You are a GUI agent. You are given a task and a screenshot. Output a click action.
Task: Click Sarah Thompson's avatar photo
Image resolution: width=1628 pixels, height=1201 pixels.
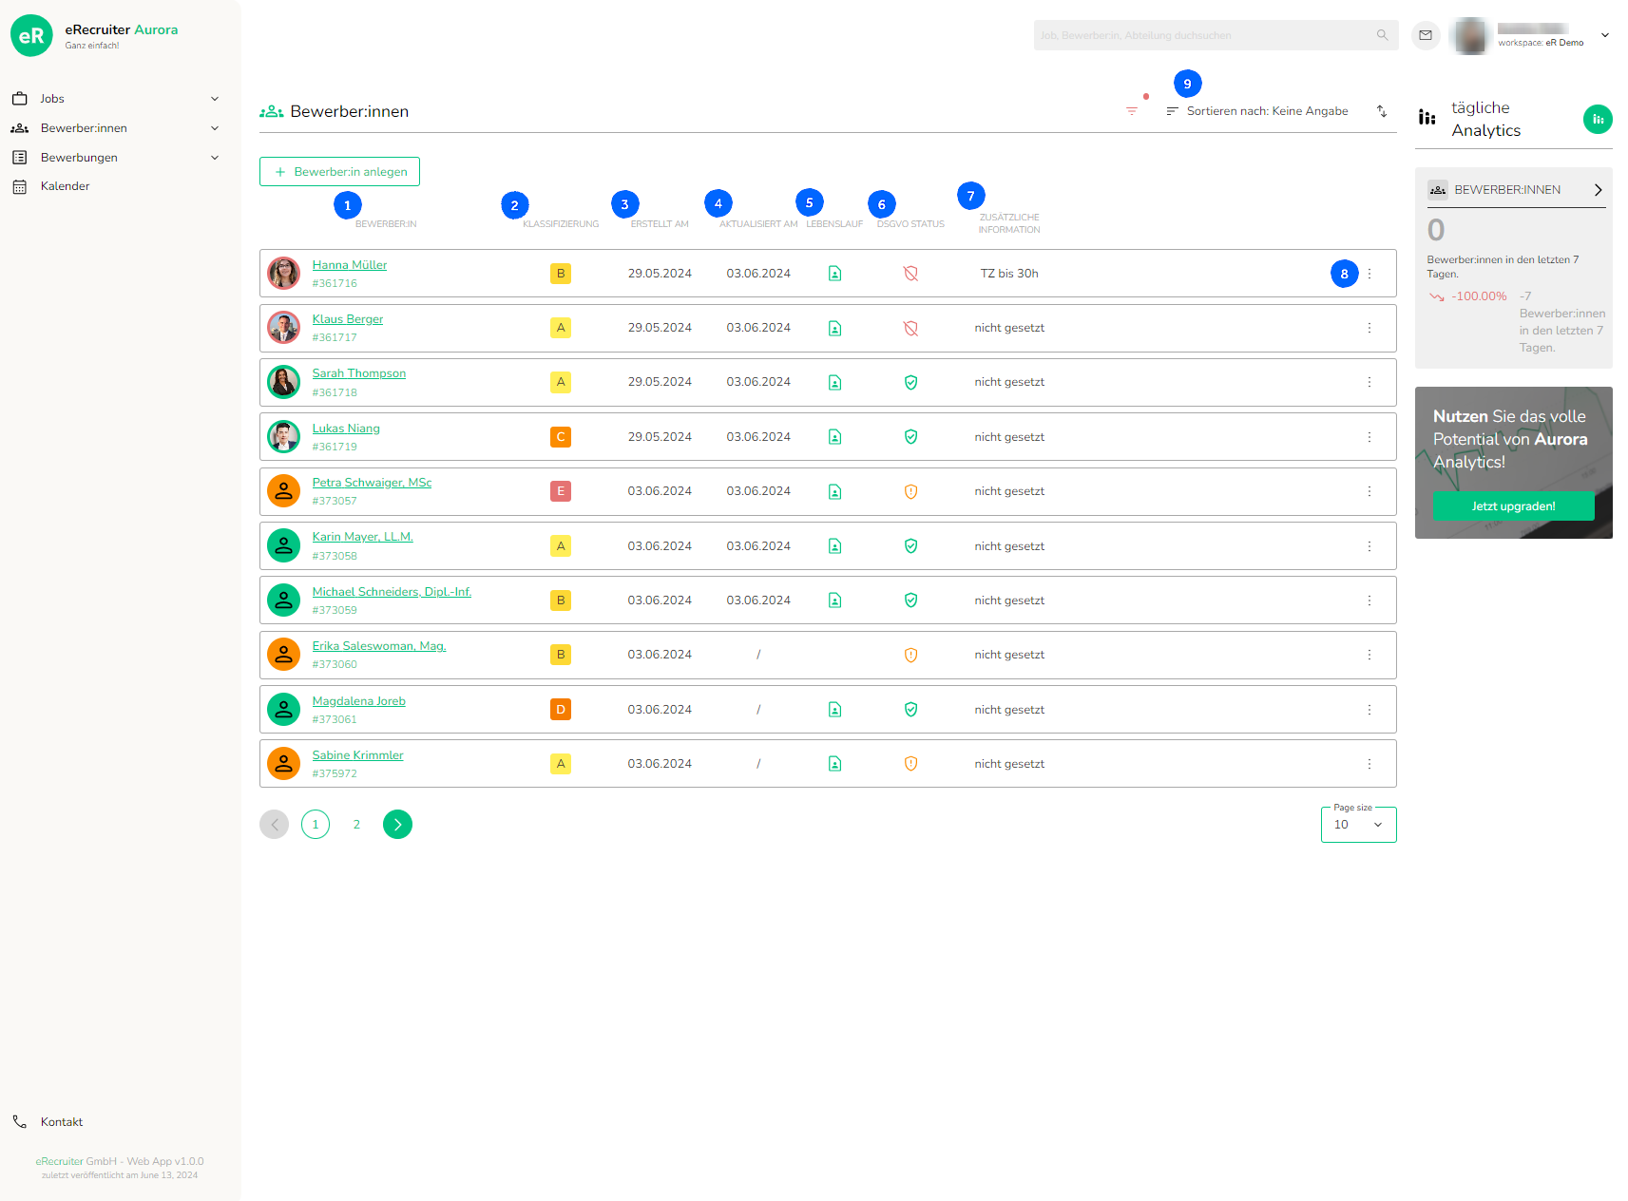click(x=283, y=382)
